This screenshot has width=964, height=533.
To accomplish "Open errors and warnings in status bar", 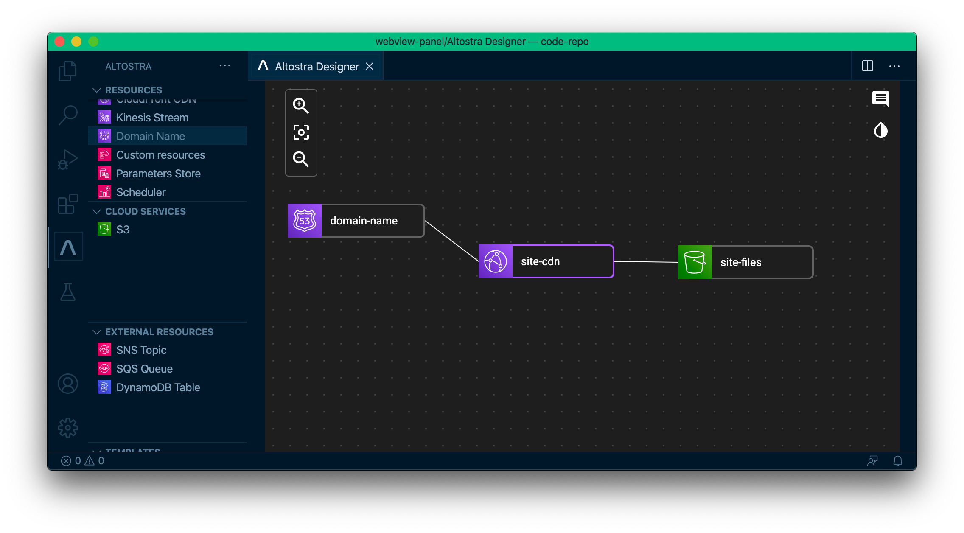I will pos(83,461).
